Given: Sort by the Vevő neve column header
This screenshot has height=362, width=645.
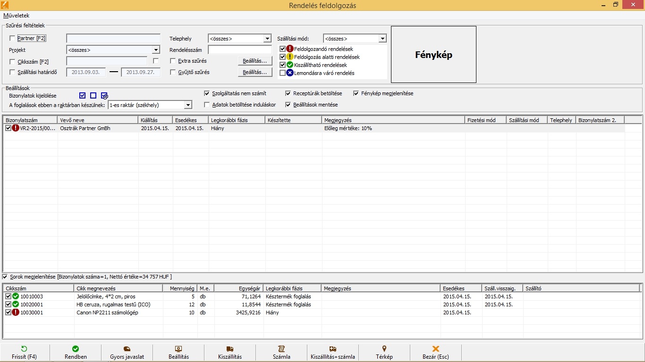Looking at the screenshot, I should click(x=97, y=120).
